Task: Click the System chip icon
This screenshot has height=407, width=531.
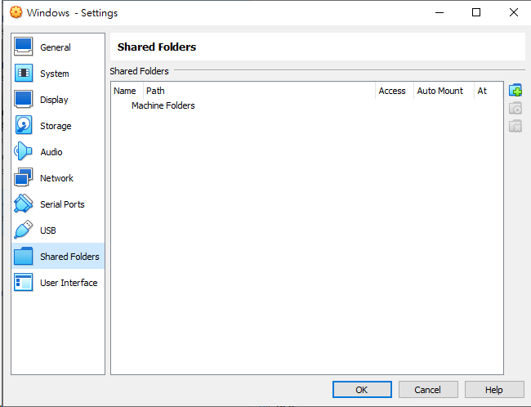Action: click(24, 74)
